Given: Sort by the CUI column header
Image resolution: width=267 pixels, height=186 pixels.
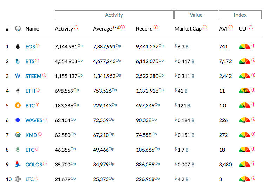Looking at the screenshot, I should click(243, 29).
